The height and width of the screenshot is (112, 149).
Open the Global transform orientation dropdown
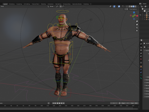pyautogui.click(x=51, y=7)
